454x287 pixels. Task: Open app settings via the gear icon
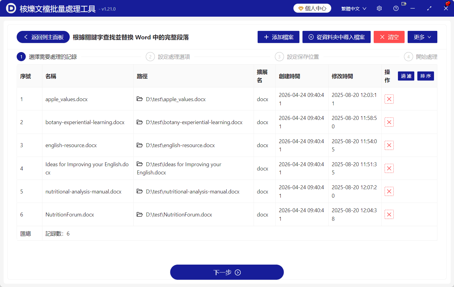click(x=379, y=8)
